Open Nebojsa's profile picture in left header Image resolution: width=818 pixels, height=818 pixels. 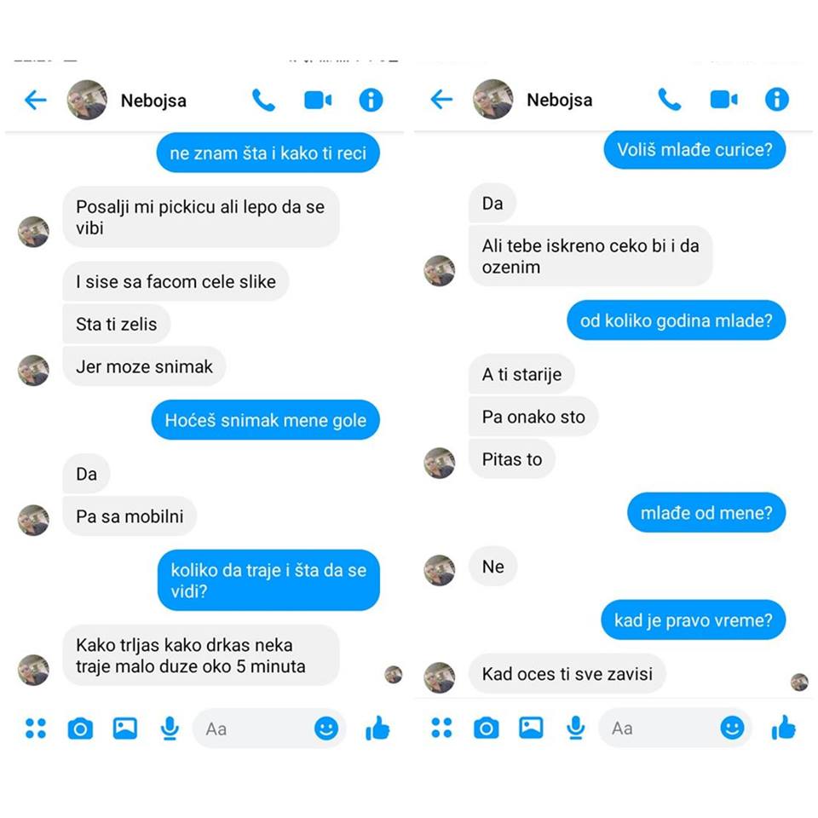tap(87, 100)
